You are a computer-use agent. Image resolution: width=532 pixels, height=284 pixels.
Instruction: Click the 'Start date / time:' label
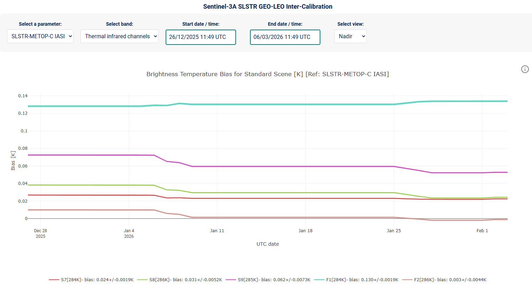[201, 24]
